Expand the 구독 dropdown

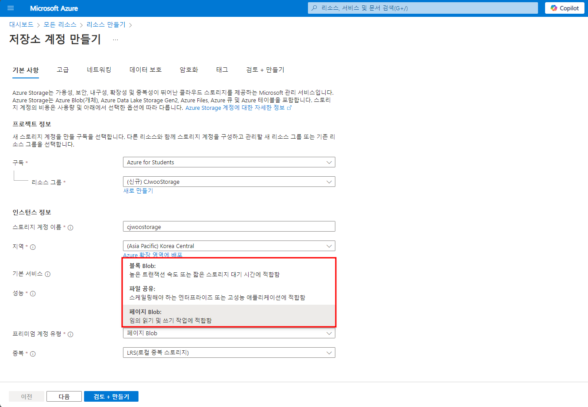pyautogui.click(x=229, y=162)
